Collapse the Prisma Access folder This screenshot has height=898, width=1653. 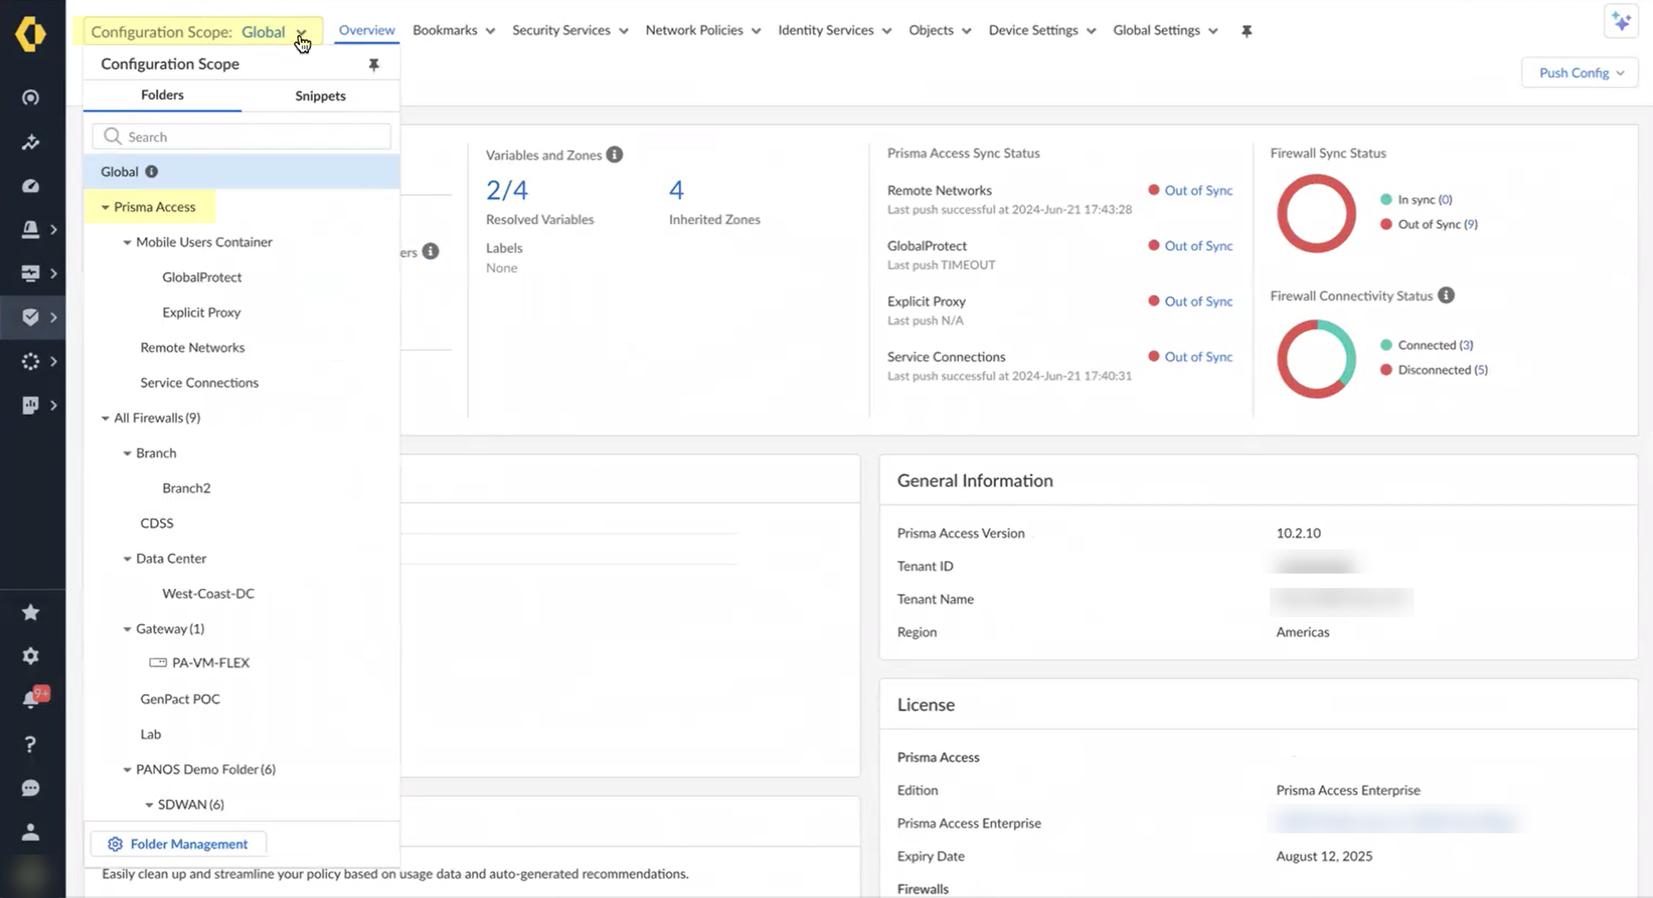[x=105, y=207]
